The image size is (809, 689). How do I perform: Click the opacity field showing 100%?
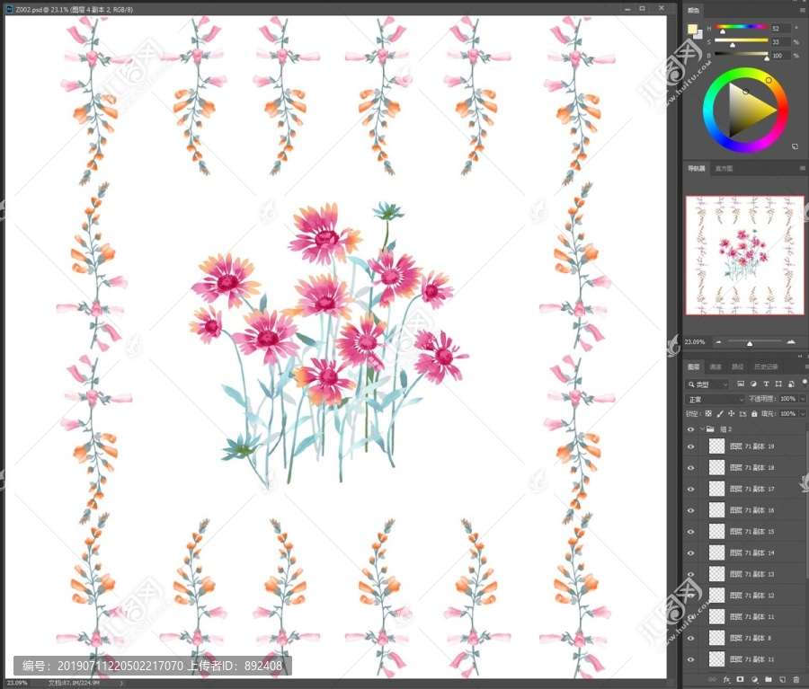(x=787, y=399)
